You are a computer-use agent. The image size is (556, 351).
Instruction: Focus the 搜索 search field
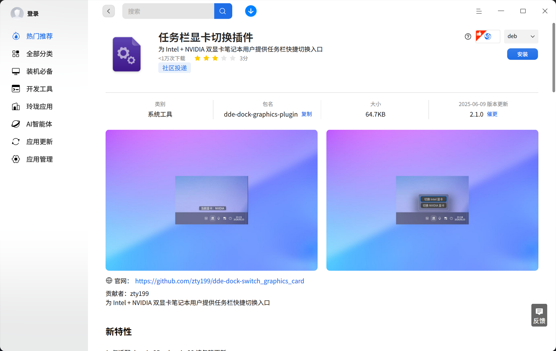point(168,11)
